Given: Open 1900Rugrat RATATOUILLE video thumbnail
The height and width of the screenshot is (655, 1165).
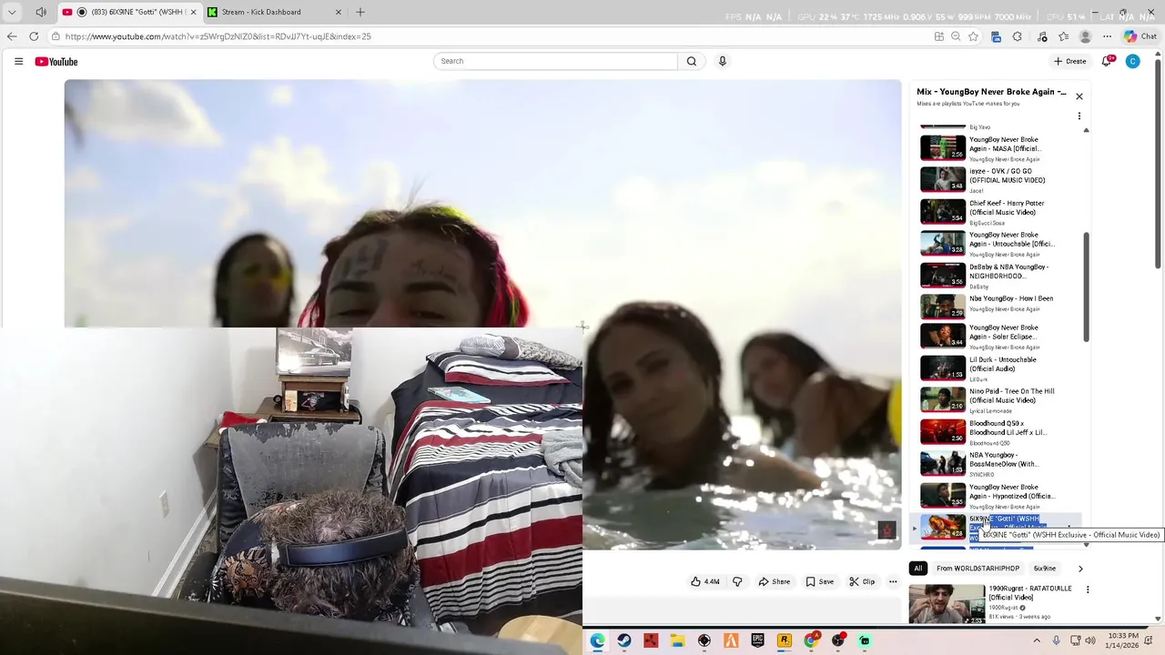Looking at the screenshot, I should tap(947, 603).
